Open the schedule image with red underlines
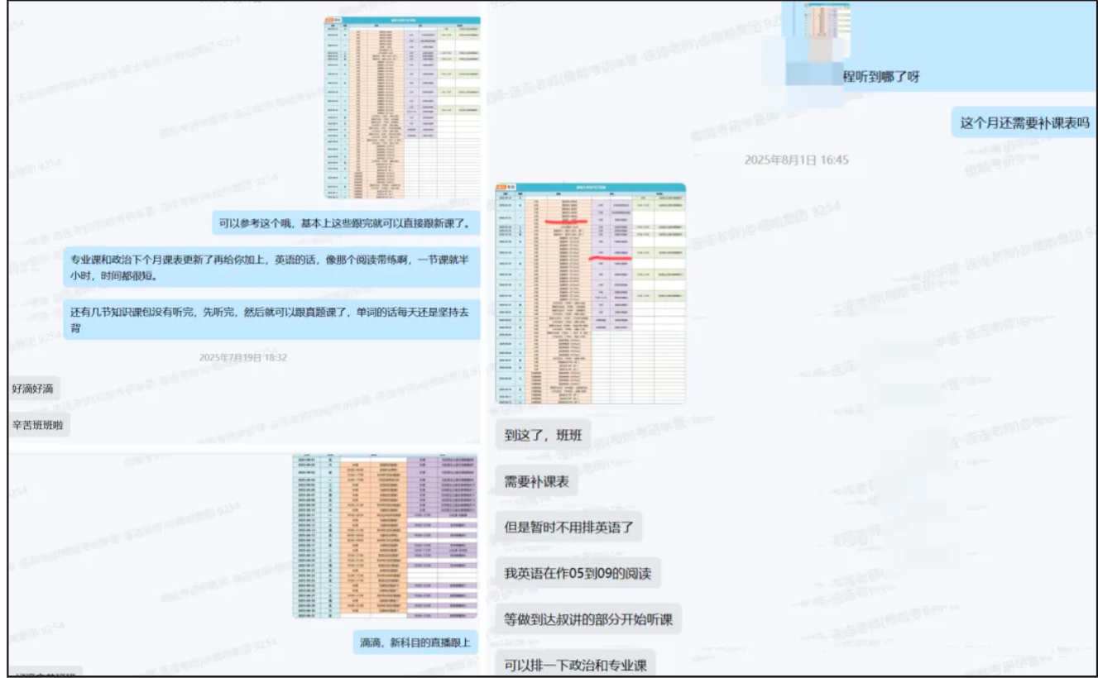This screenshot has height=678, width=1098. tap(591, 294)
